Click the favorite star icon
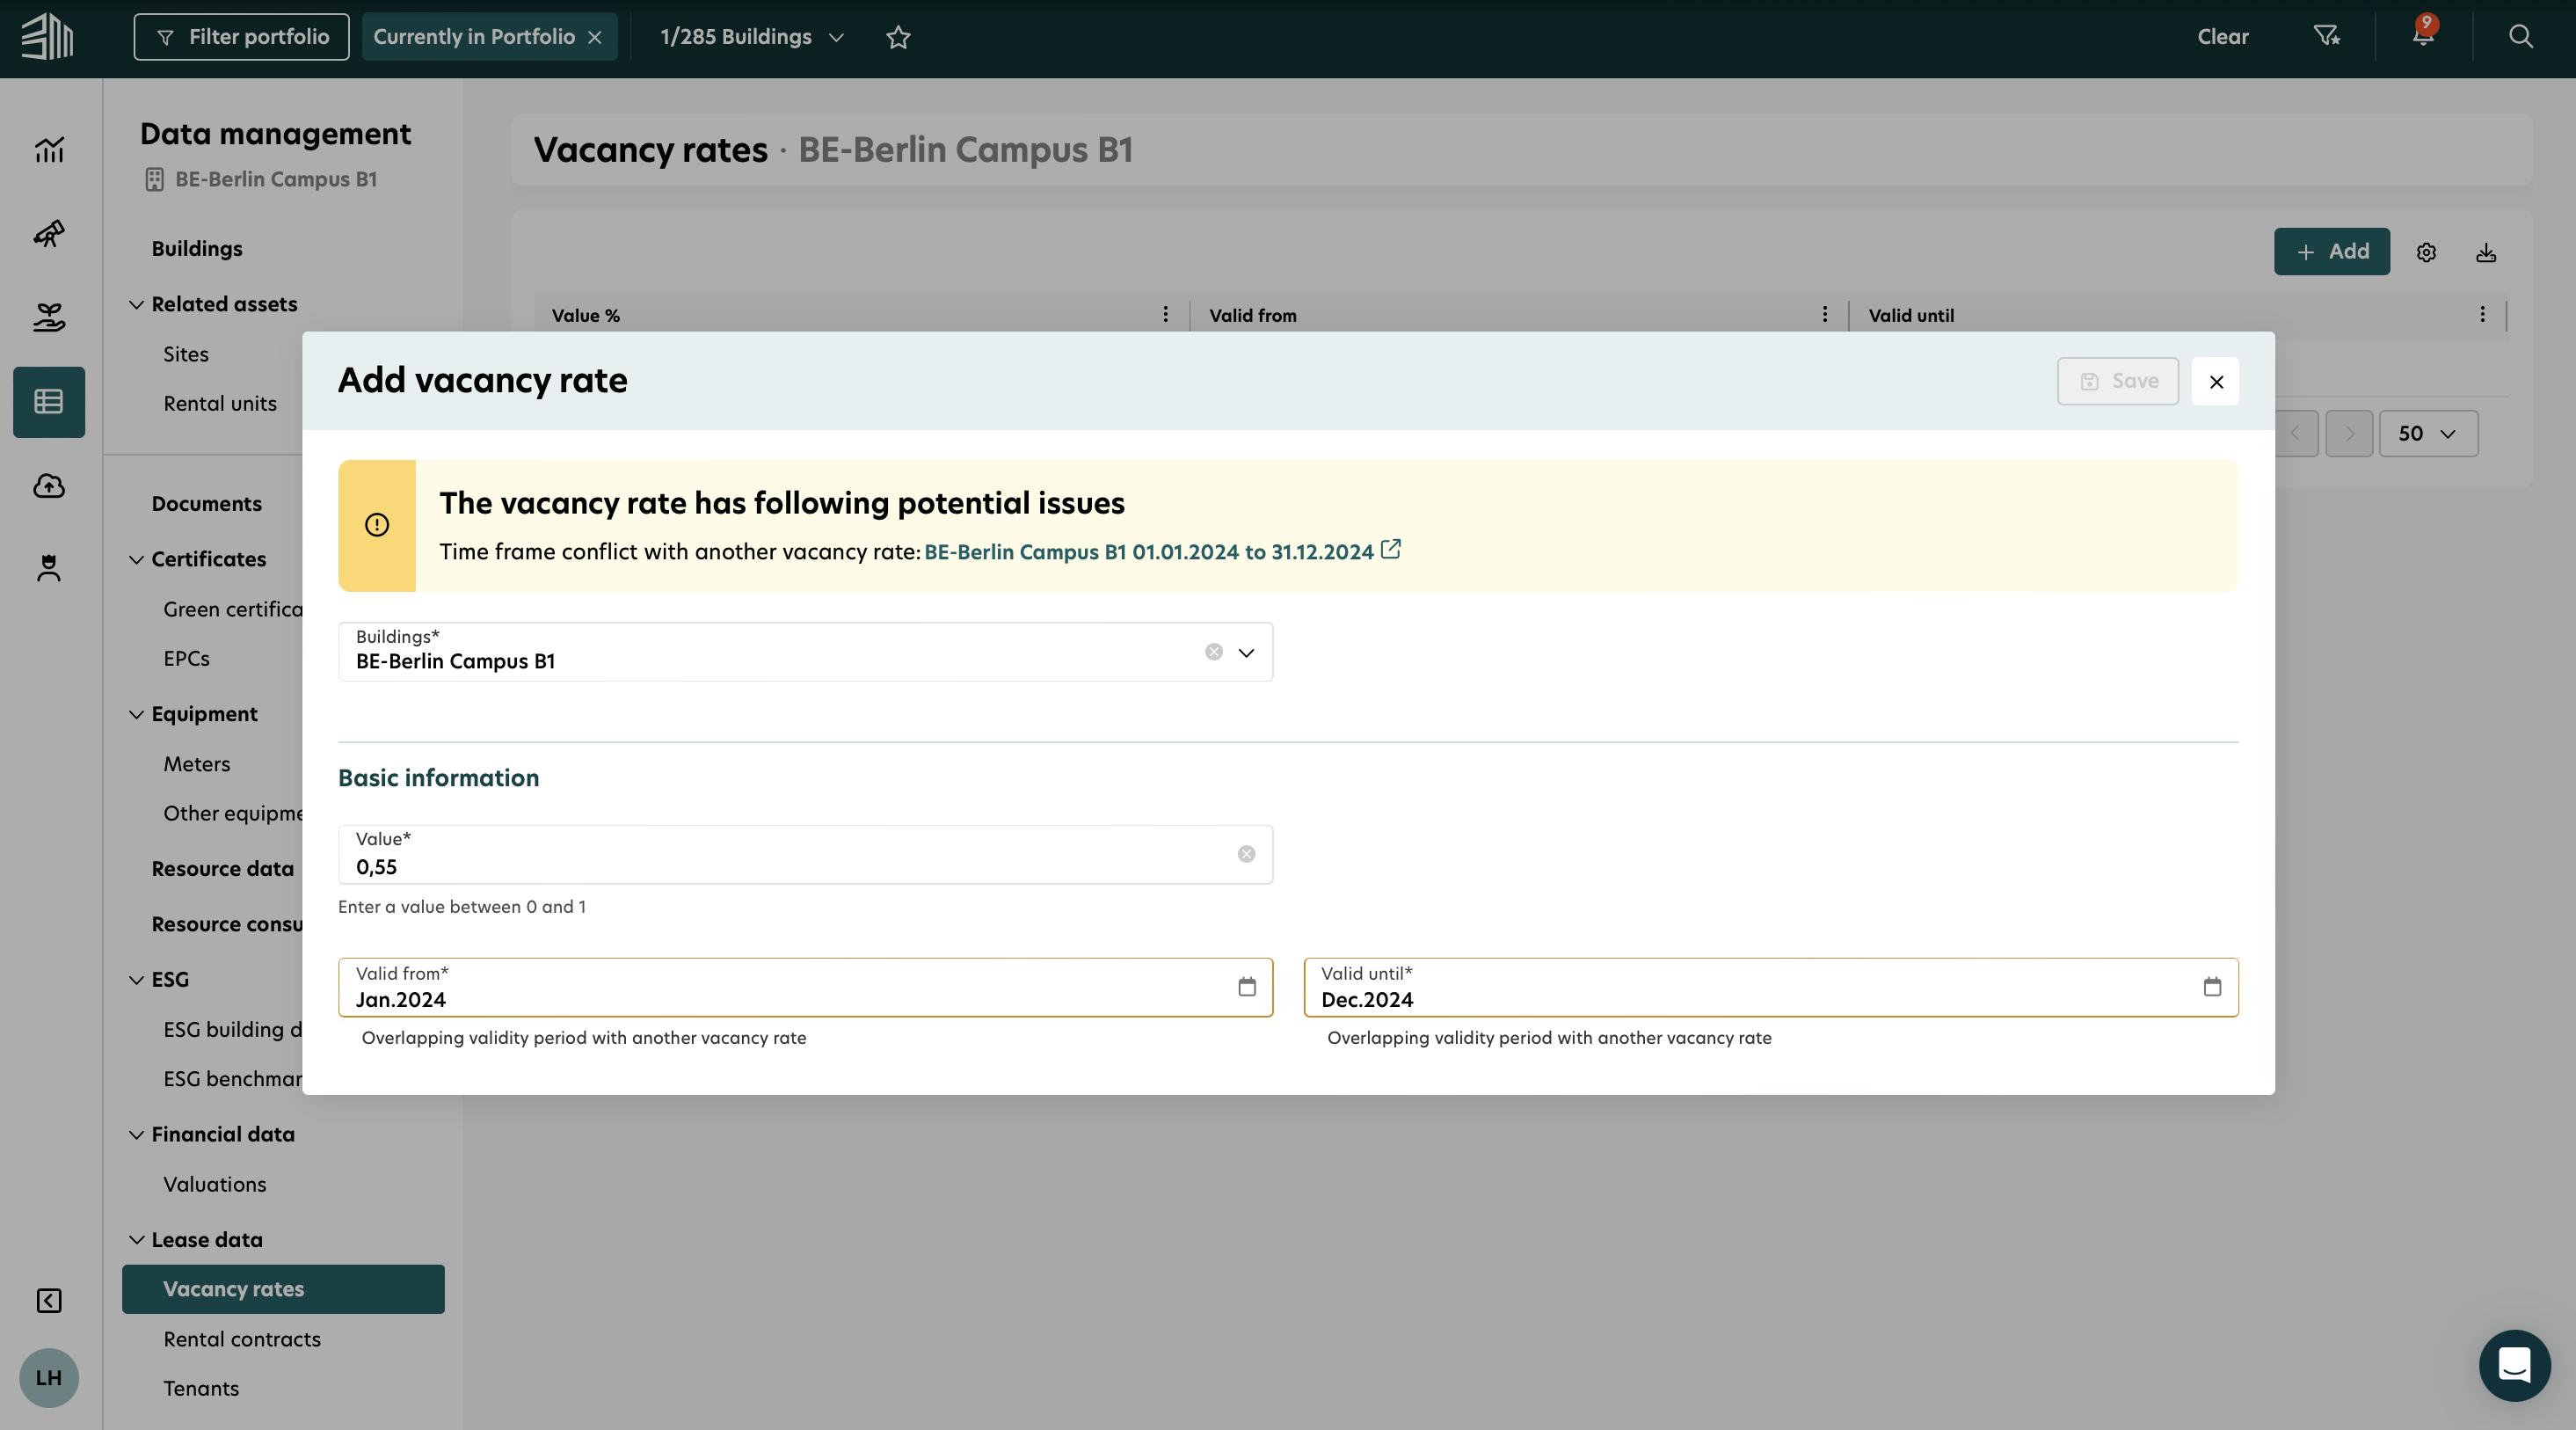Viewport: 2576px width, 1430px height. 898,37
